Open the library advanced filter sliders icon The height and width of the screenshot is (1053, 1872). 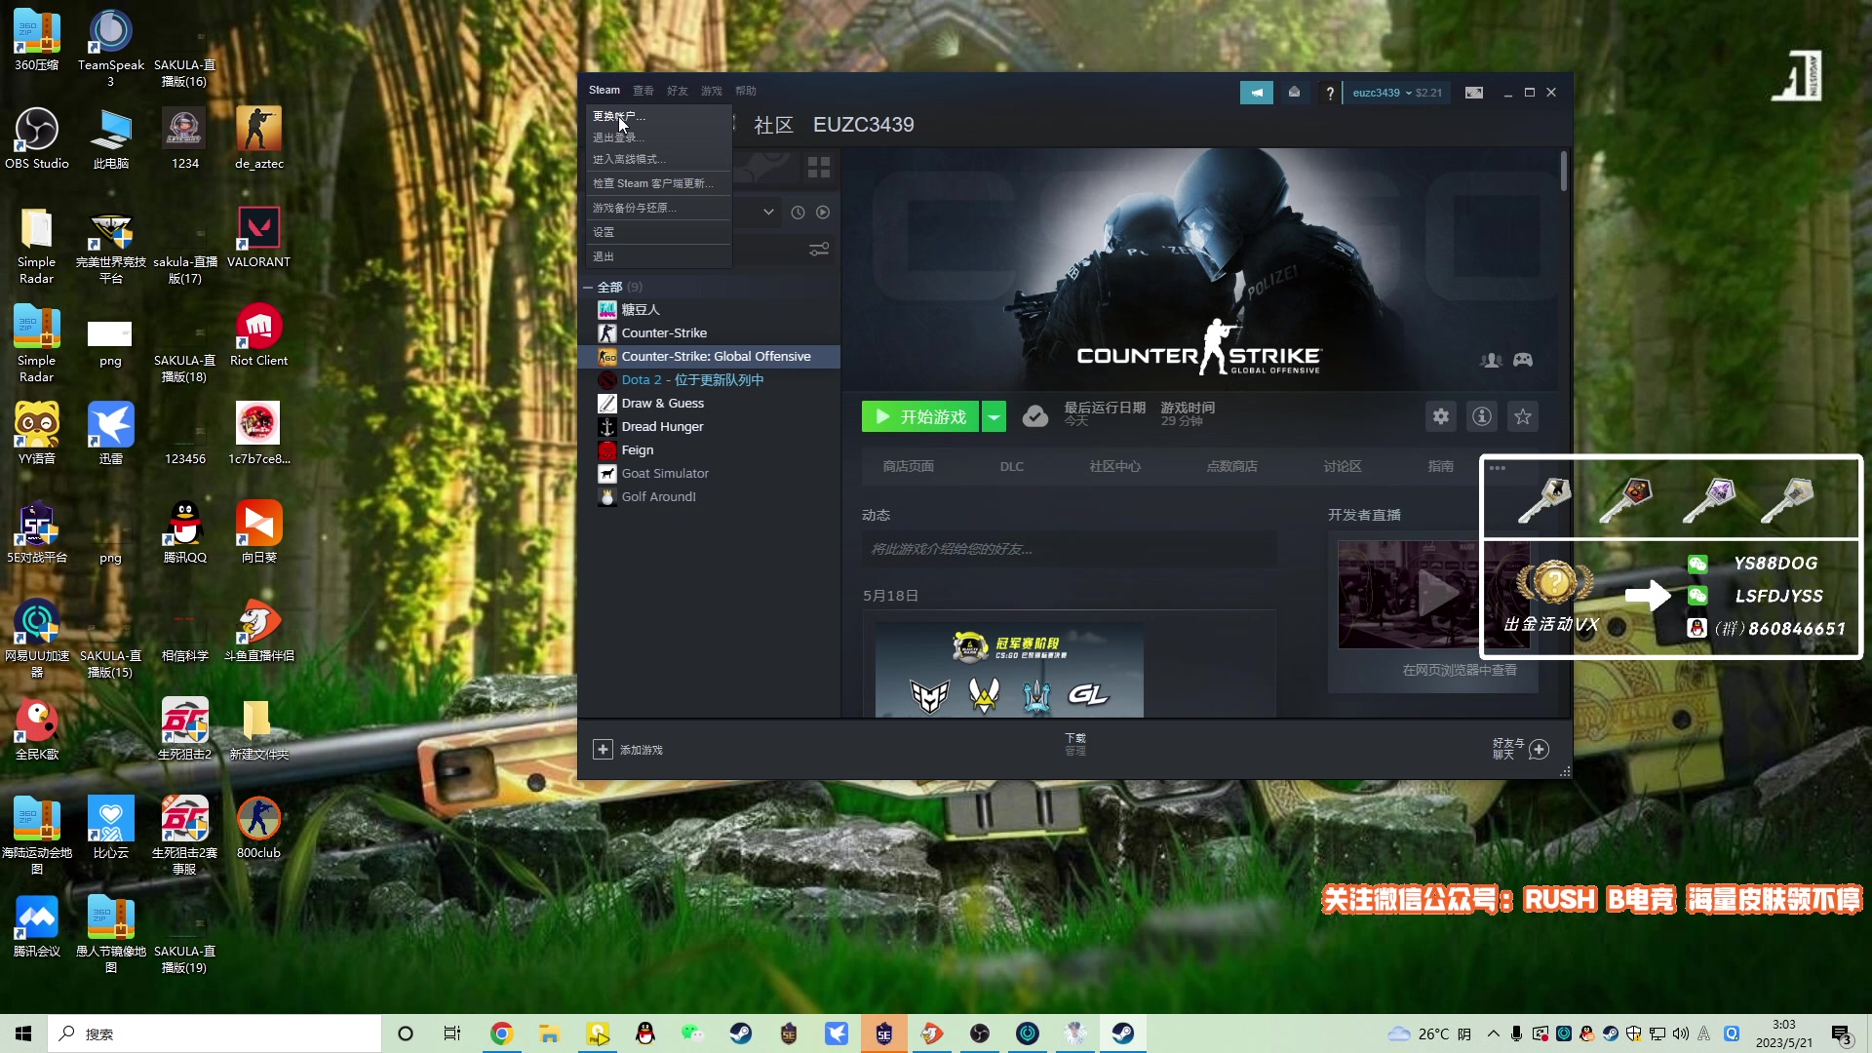pyautogui.click(x=819, y=251)
